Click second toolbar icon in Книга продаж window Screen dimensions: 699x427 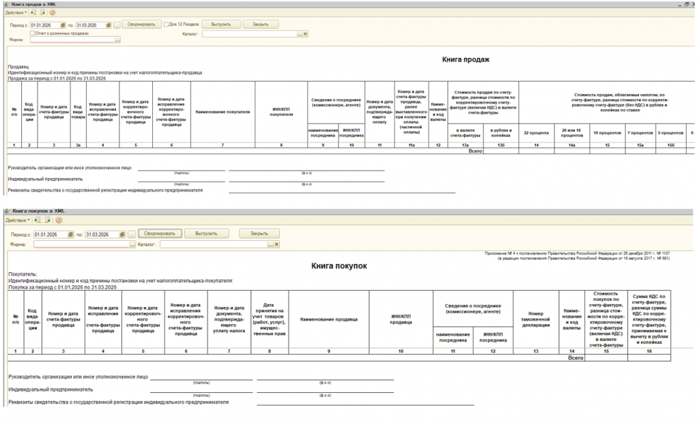42,12
